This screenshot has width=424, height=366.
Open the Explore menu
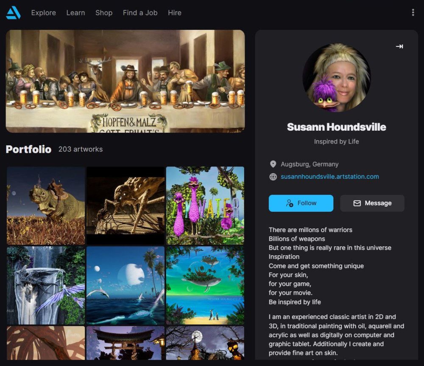click(44, 13)
